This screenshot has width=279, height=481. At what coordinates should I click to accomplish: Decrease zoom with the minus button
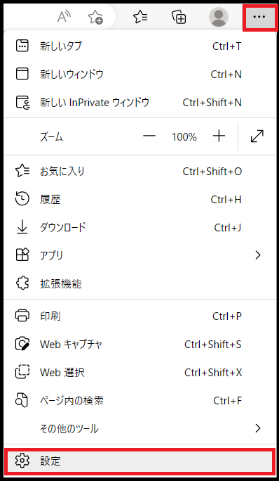point(149,136)
